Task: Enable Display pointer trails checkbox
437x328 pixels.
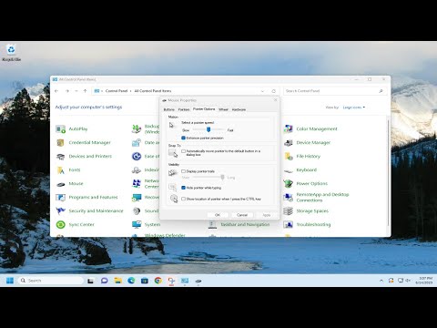Action: tap(183, 171)
